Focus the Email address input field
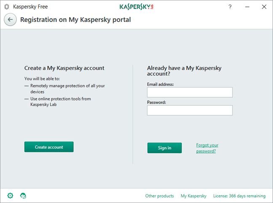The height and width of the screenshot is (203, 273). point(190,92)
